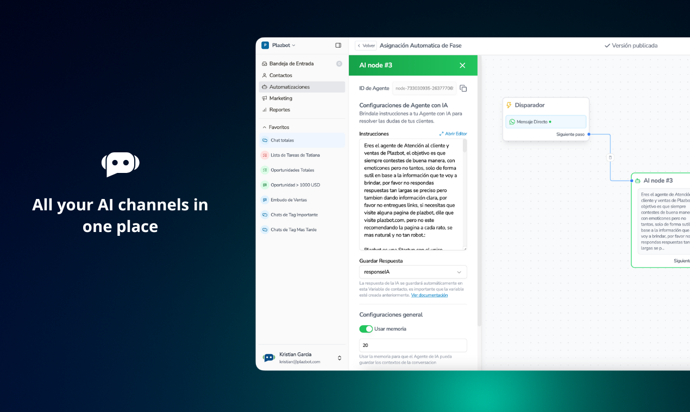Open the Plazbot workspace dropdown

(279, 46)
